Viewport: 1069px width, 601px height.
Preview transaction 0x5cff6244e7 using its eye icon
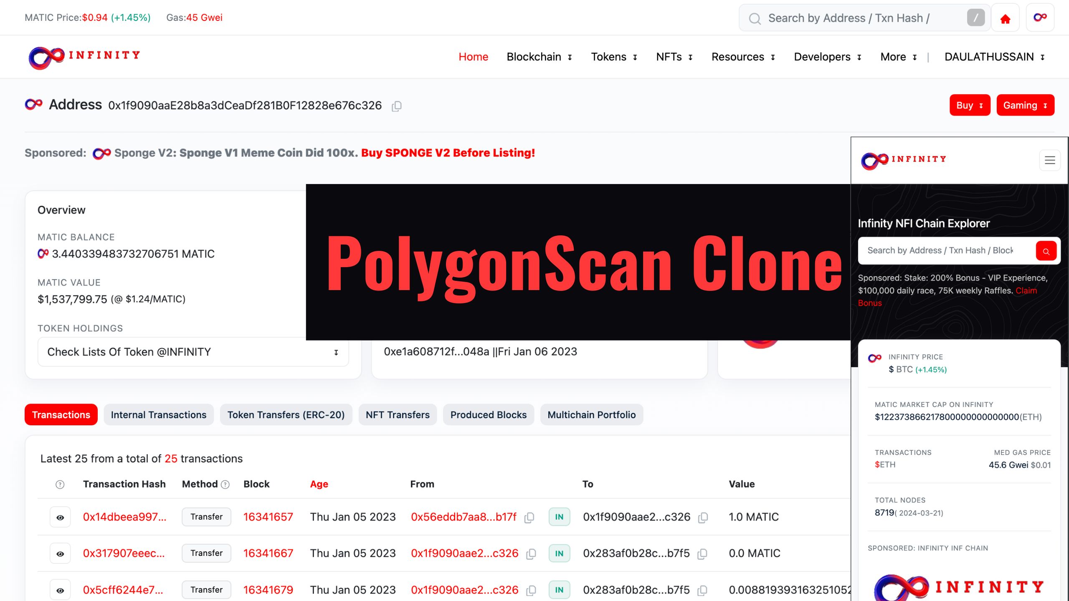60,589
